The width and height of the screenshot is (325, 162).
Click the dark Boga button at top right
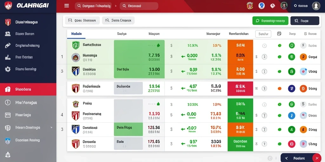point(305,21)
